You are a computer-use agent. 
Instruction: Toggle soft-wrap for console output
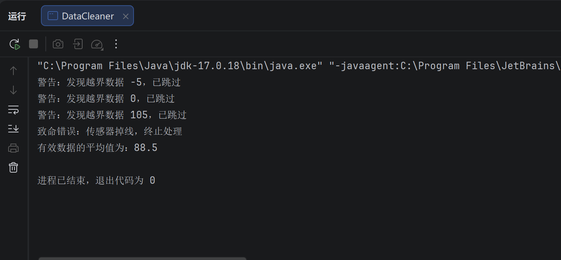pyautogui.click(x=13, y=109)
